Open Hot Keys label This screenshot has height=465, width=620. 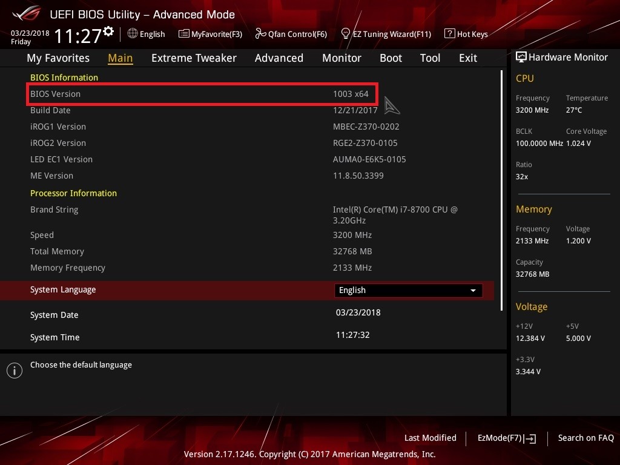pyautogui.click(x=472, y=34)
